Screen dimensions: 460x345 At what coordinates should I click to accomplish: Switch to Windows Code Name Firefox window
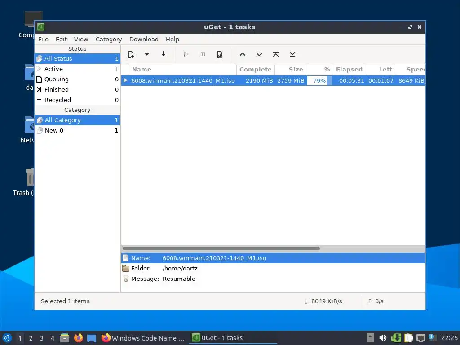point(143,338)
